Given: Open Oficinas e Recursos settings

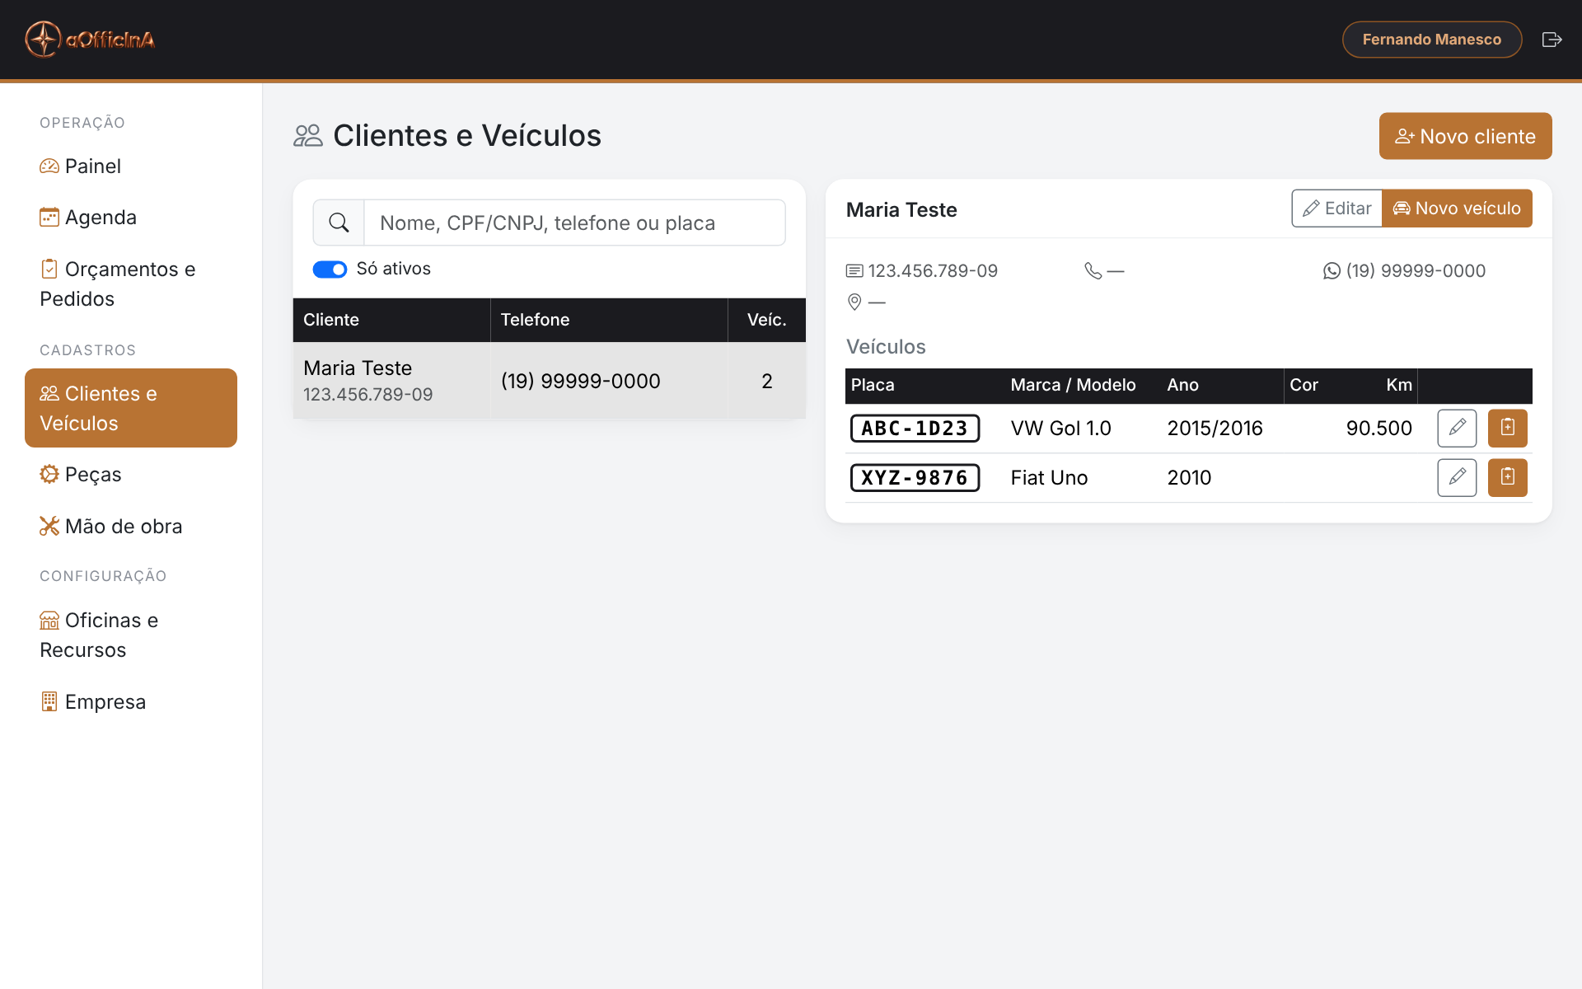Looking at the screenshot, I should coord(131,635).
